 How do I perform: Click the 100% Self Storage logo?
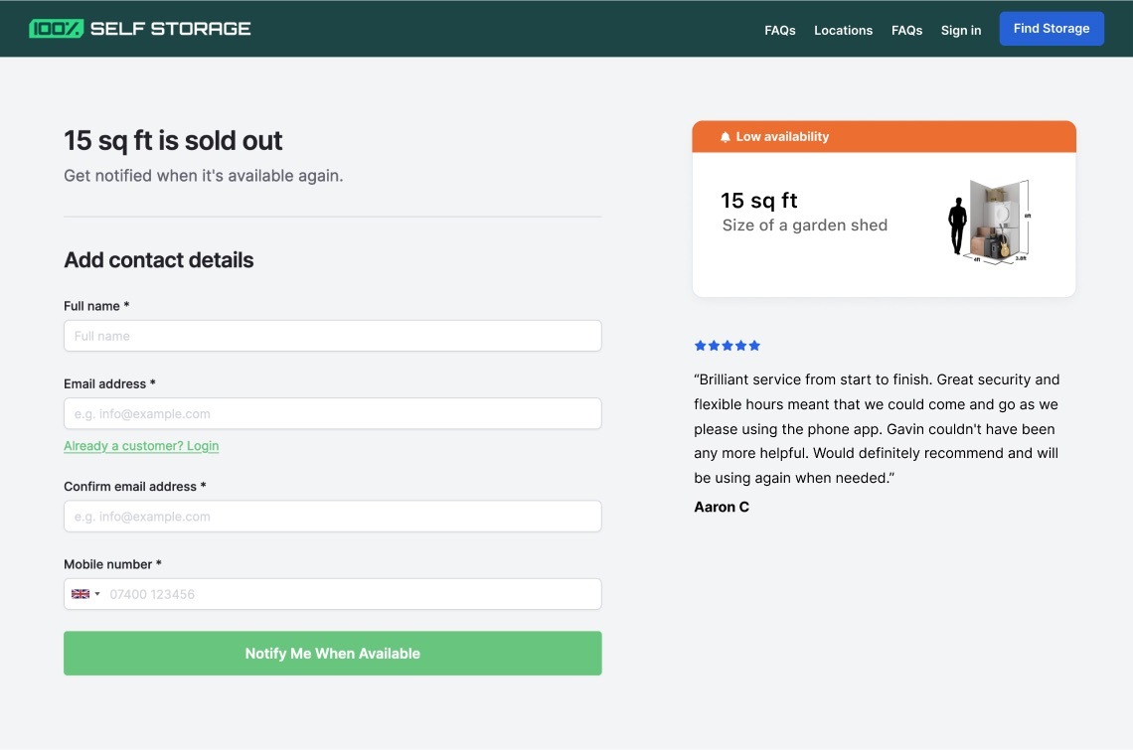(x=140, y=29)
